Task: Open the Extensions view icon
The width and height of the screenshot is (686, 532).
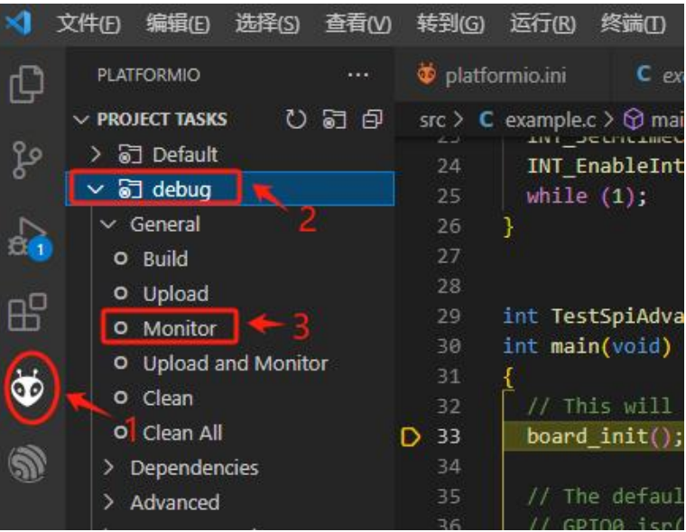Action: (x=28, y=312)
